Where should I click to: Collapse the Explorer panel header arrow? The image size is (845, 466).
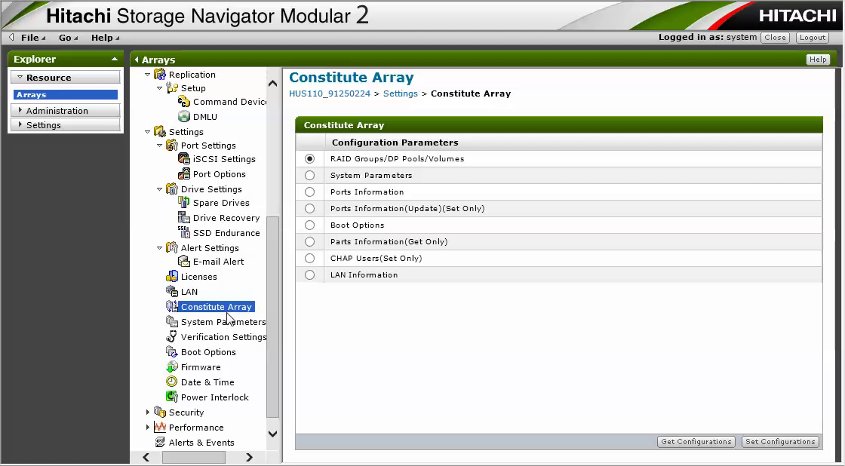(114, 60)
